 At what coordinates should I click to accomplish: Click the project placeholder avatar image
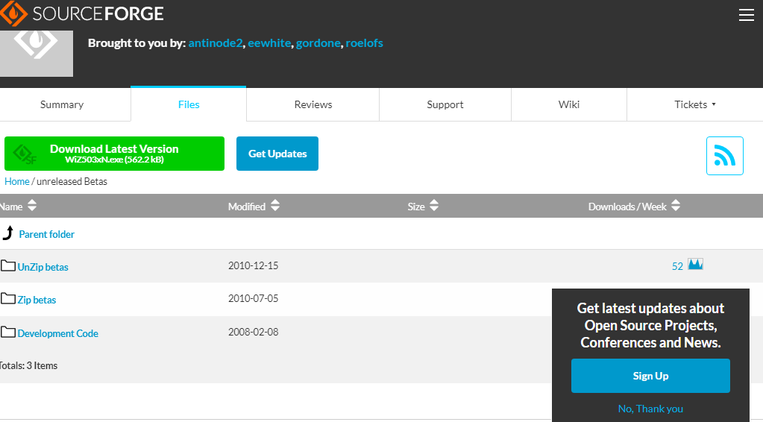pyautogui.click(x=37, y=54)
